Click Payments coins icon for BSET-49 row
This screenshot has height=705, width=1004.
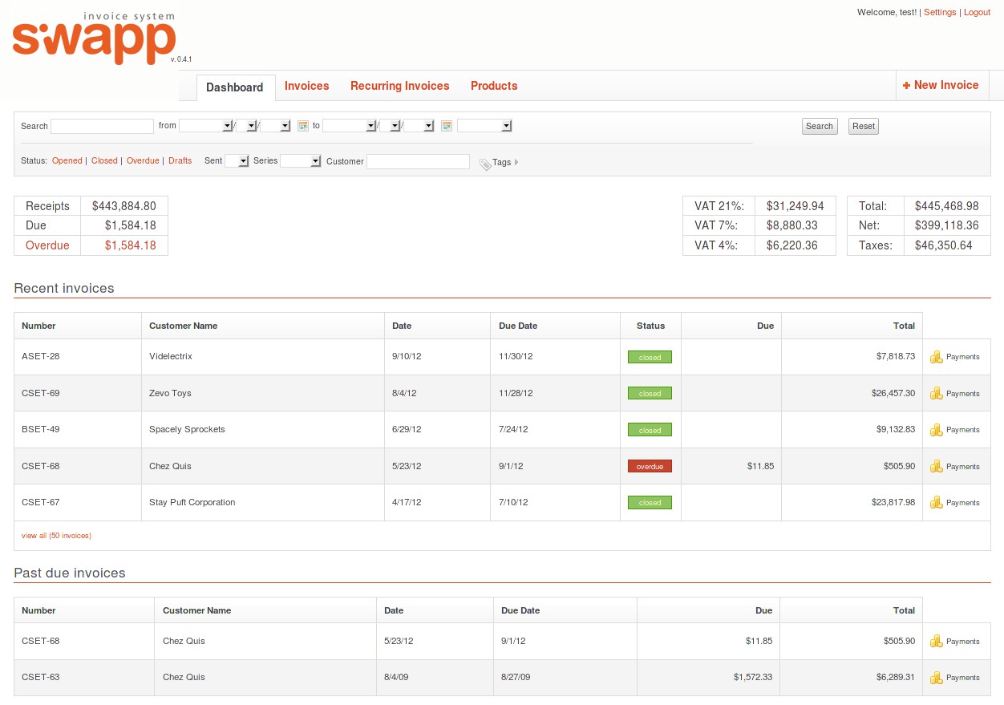[936, 430]
